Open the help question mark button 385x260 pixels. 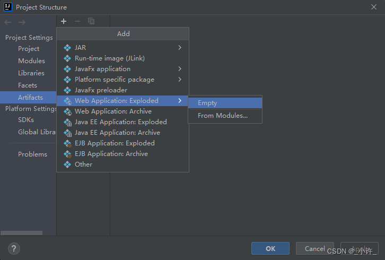[x=14, y=248]
